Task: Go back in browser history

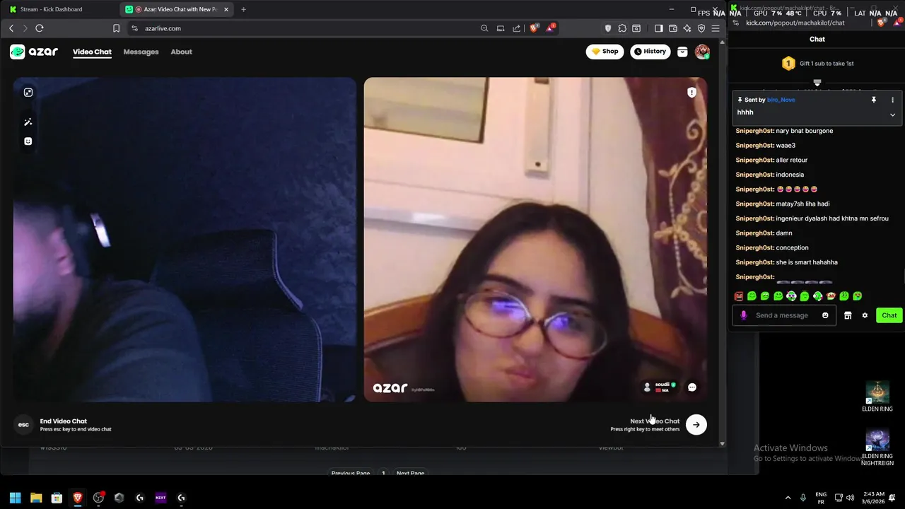Action: [x=11, y=28]
